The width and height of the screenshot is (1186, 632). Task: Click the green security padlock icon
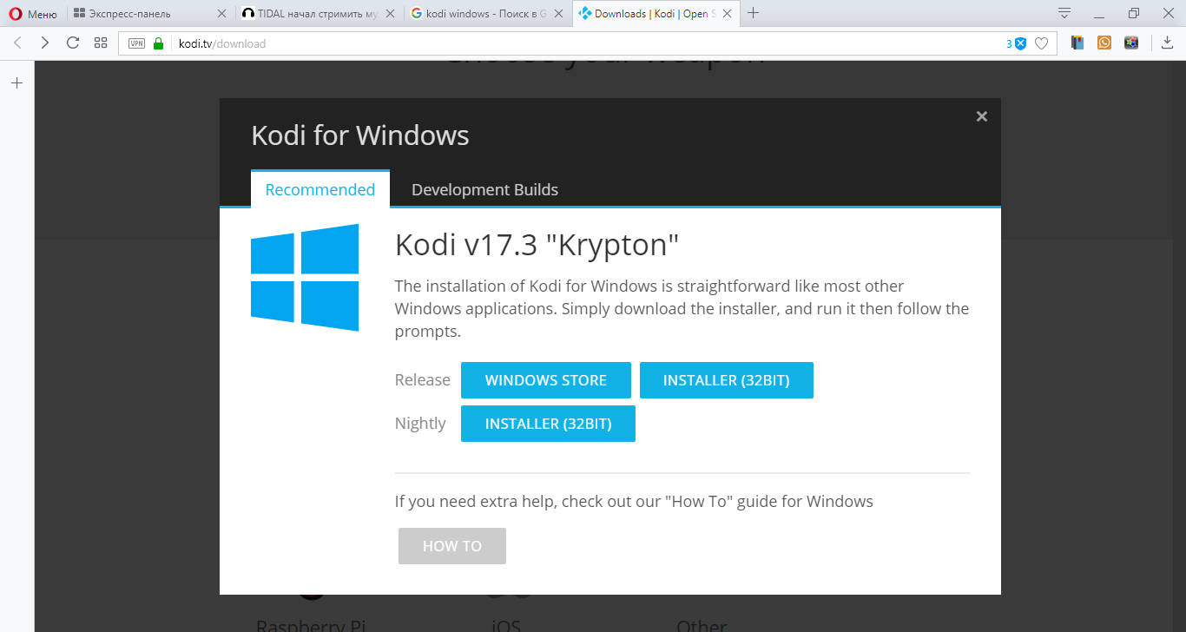[158, 43]
